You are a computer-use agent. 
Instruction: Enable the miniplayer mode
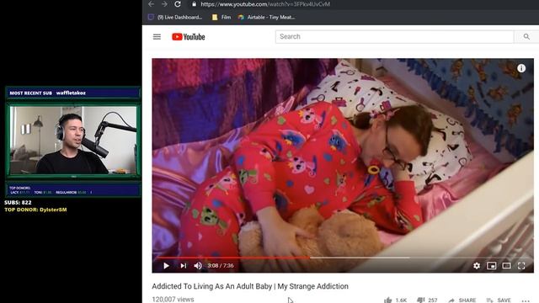click(492, 266)
